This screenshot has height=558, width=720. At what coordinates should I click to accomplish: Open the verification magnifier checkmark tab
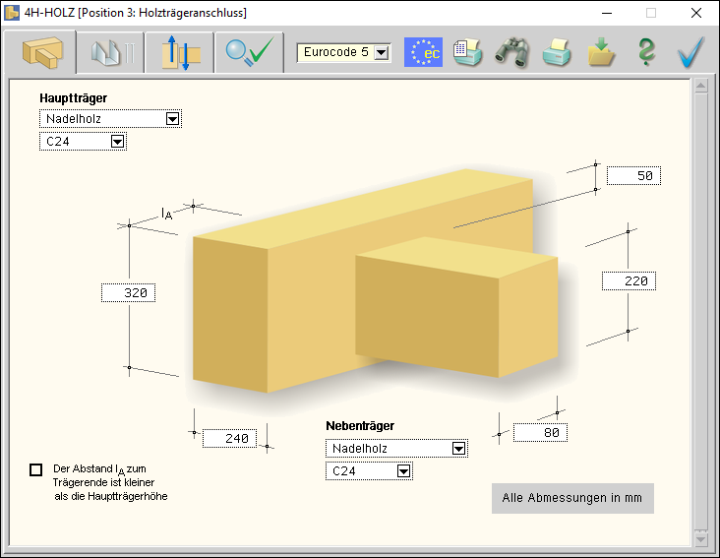247,52
